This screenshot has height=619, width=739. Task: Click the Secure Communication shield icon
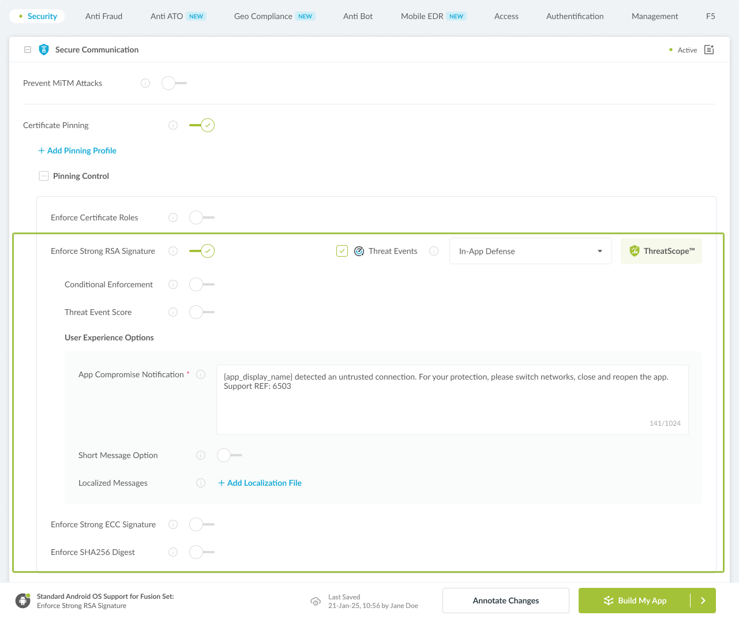[44, 50]
